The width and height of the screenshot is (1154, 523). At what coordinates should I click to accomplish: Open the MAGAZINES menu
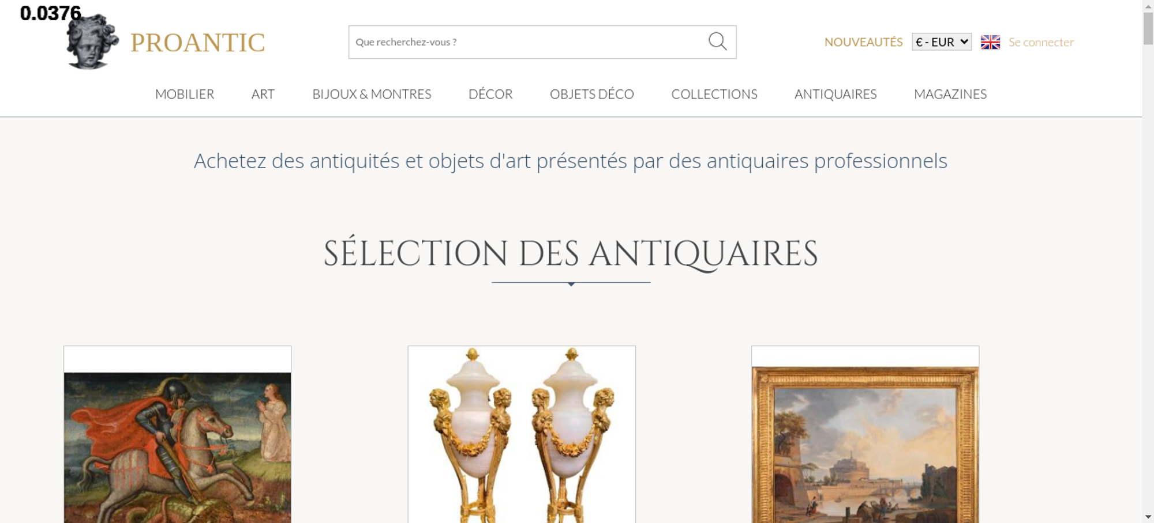tap(950, 94)
